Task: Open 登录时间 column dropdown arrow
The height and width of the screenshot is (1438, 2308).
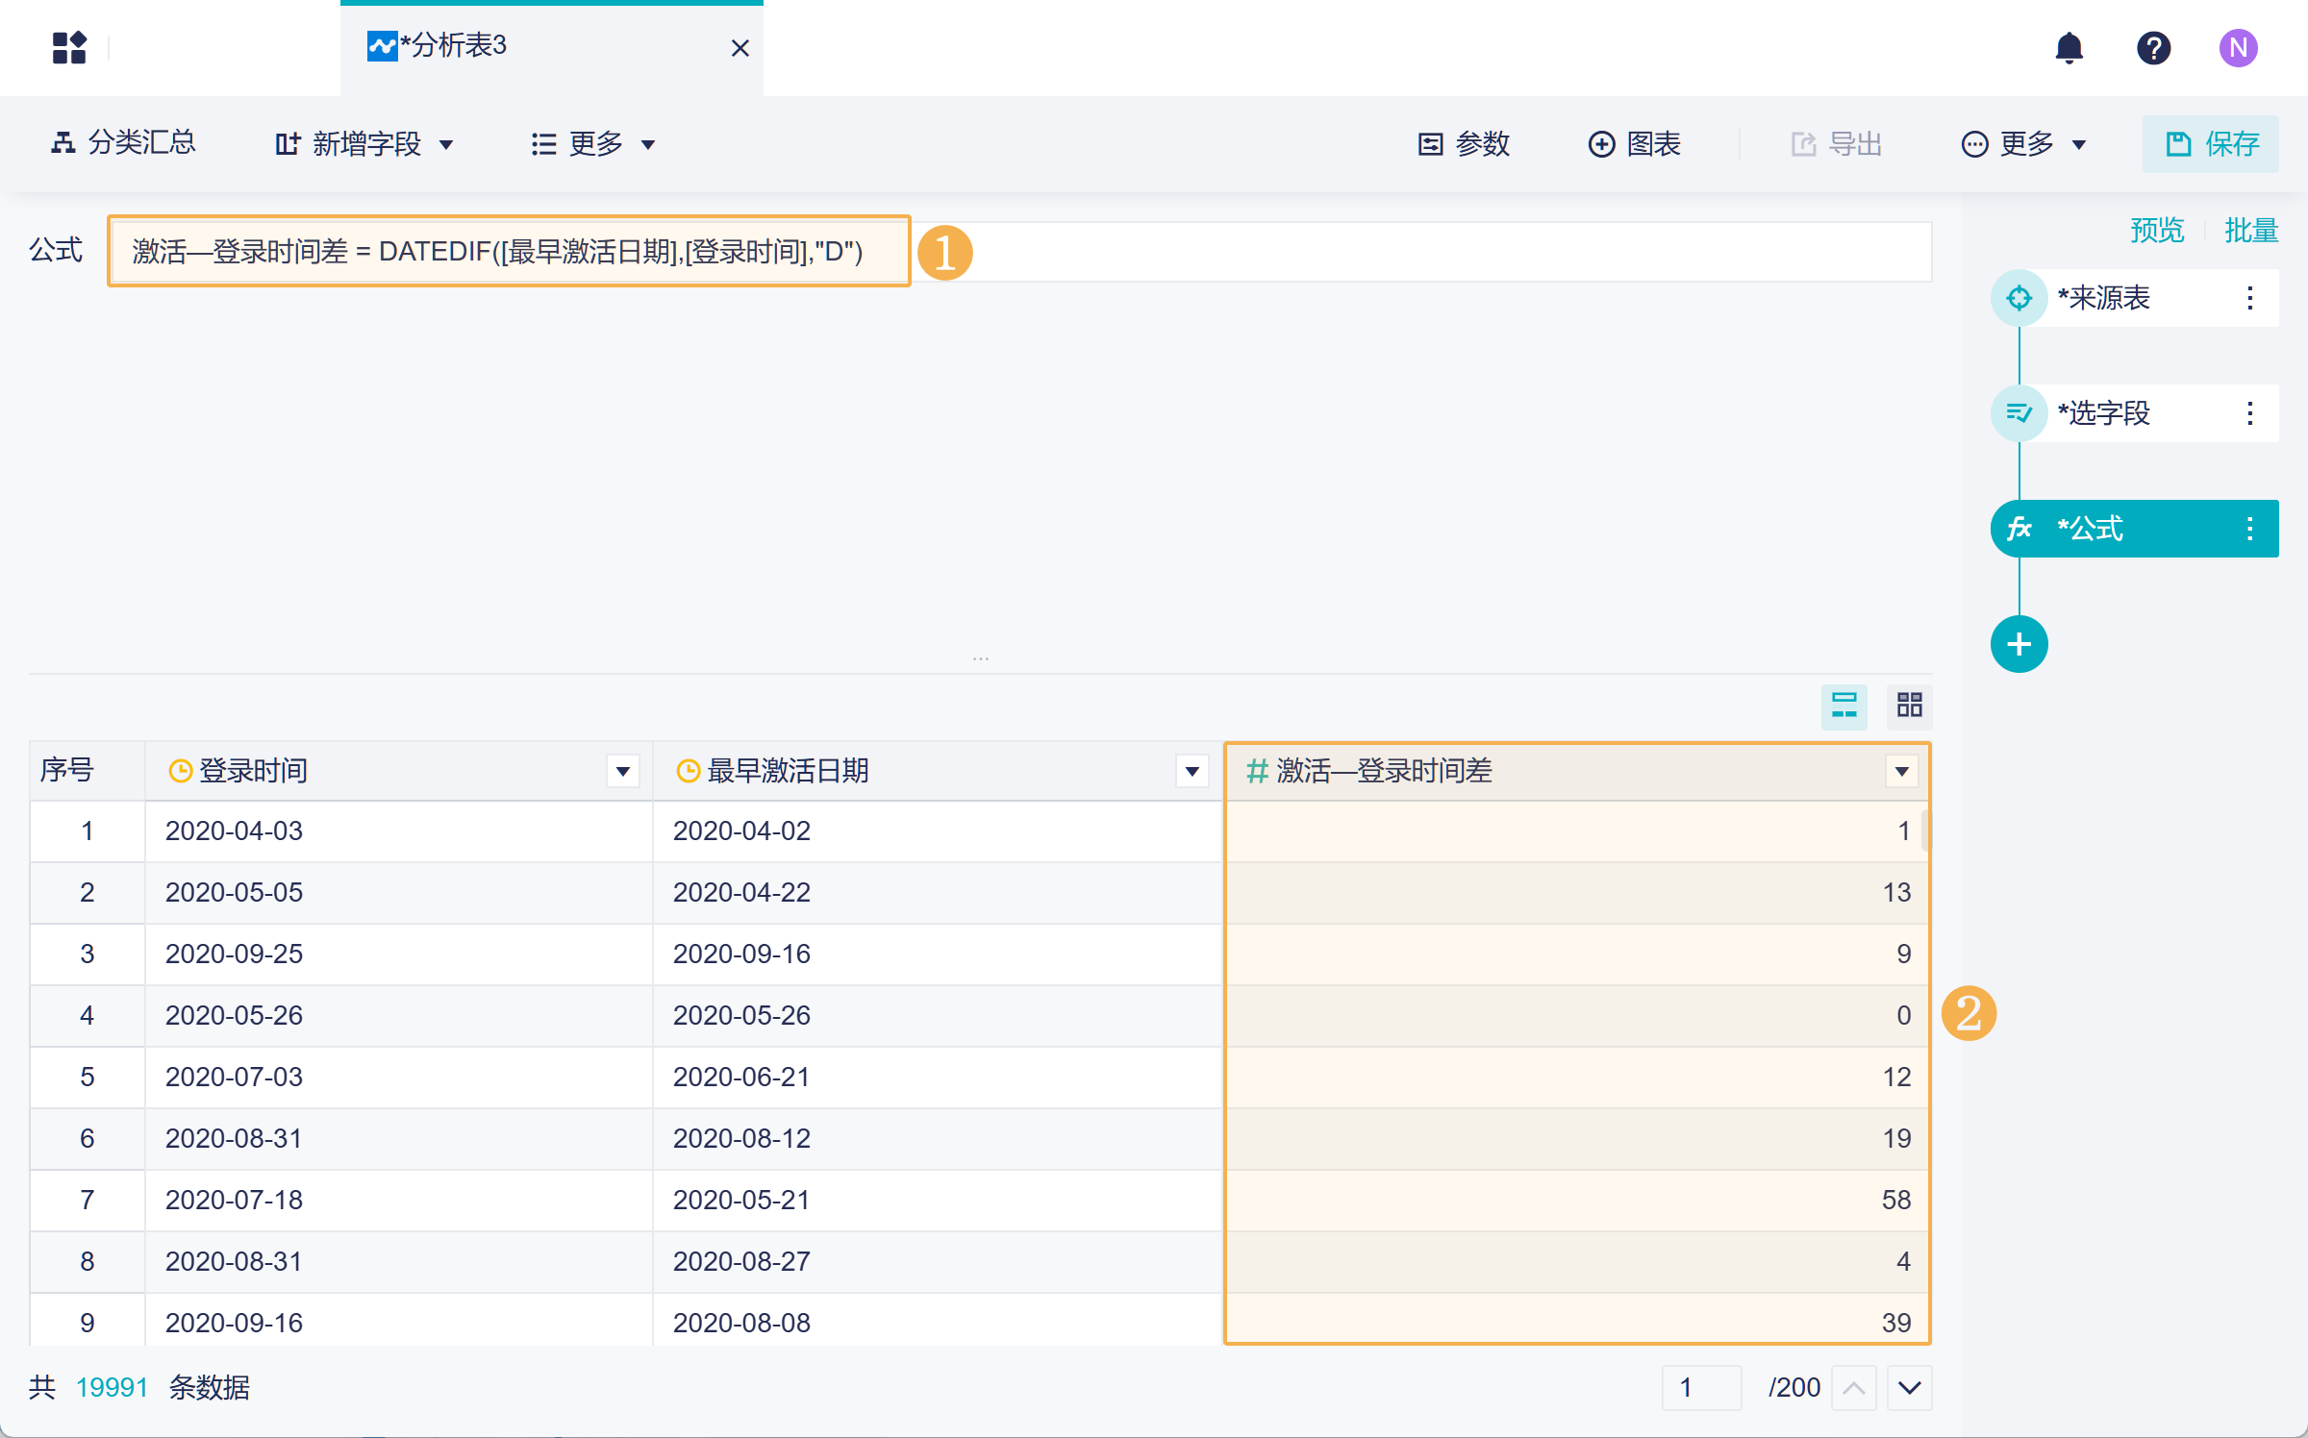Action: 622,771
